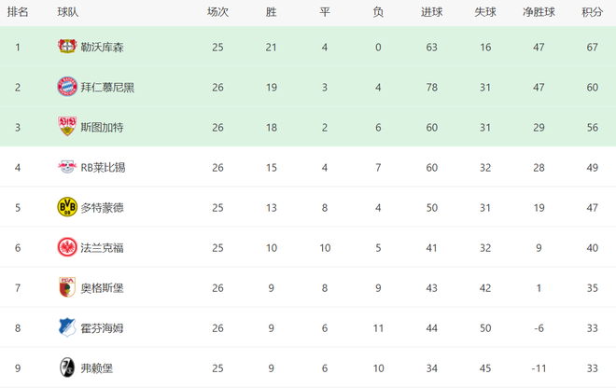Open the VfB Stuttgart logo
Image resolution: width=616 pixels, height=388 pixels.
pyautogui.click(x=67, y=127)
